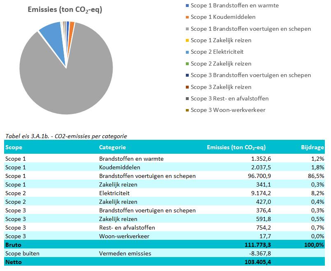
Task: Click green swatch for Scope 2 Zakelijk reizen
Action: pos(187,64)
